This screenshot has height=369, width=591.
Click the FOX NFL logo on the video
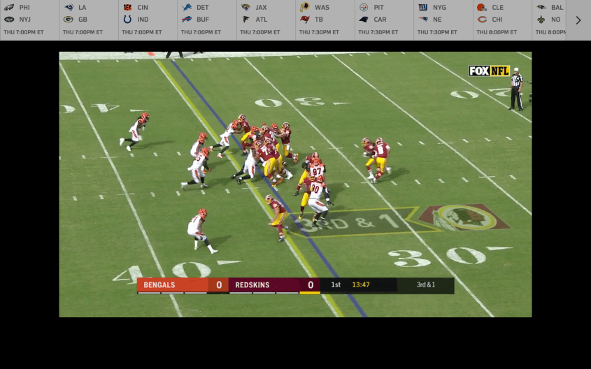pos(489,71)
